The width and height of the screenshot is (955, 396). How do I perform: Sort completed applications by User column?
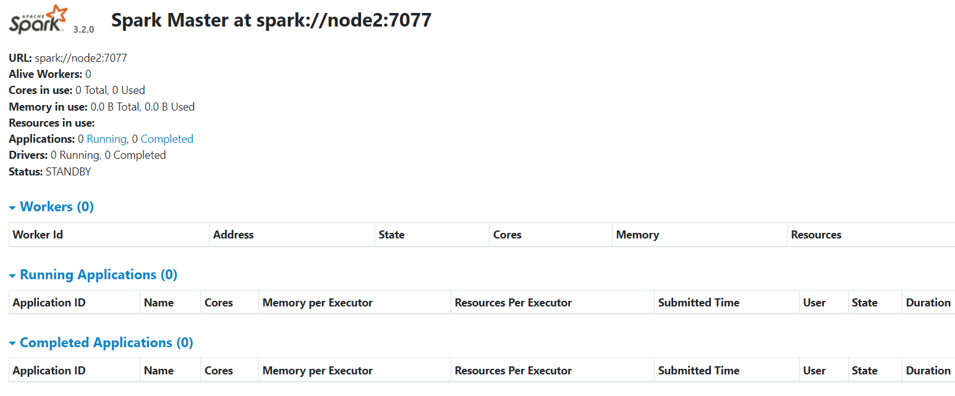tap(814, 371)
